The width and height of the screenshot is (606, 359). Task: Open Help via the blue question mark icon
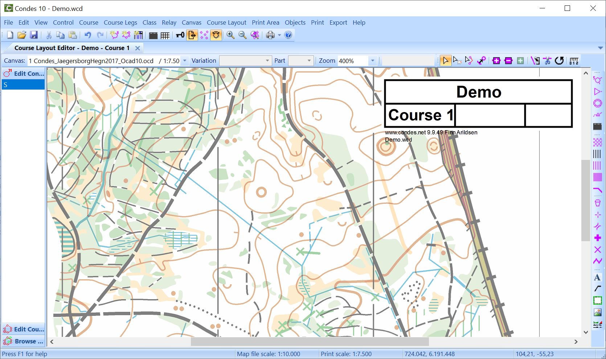288,35
